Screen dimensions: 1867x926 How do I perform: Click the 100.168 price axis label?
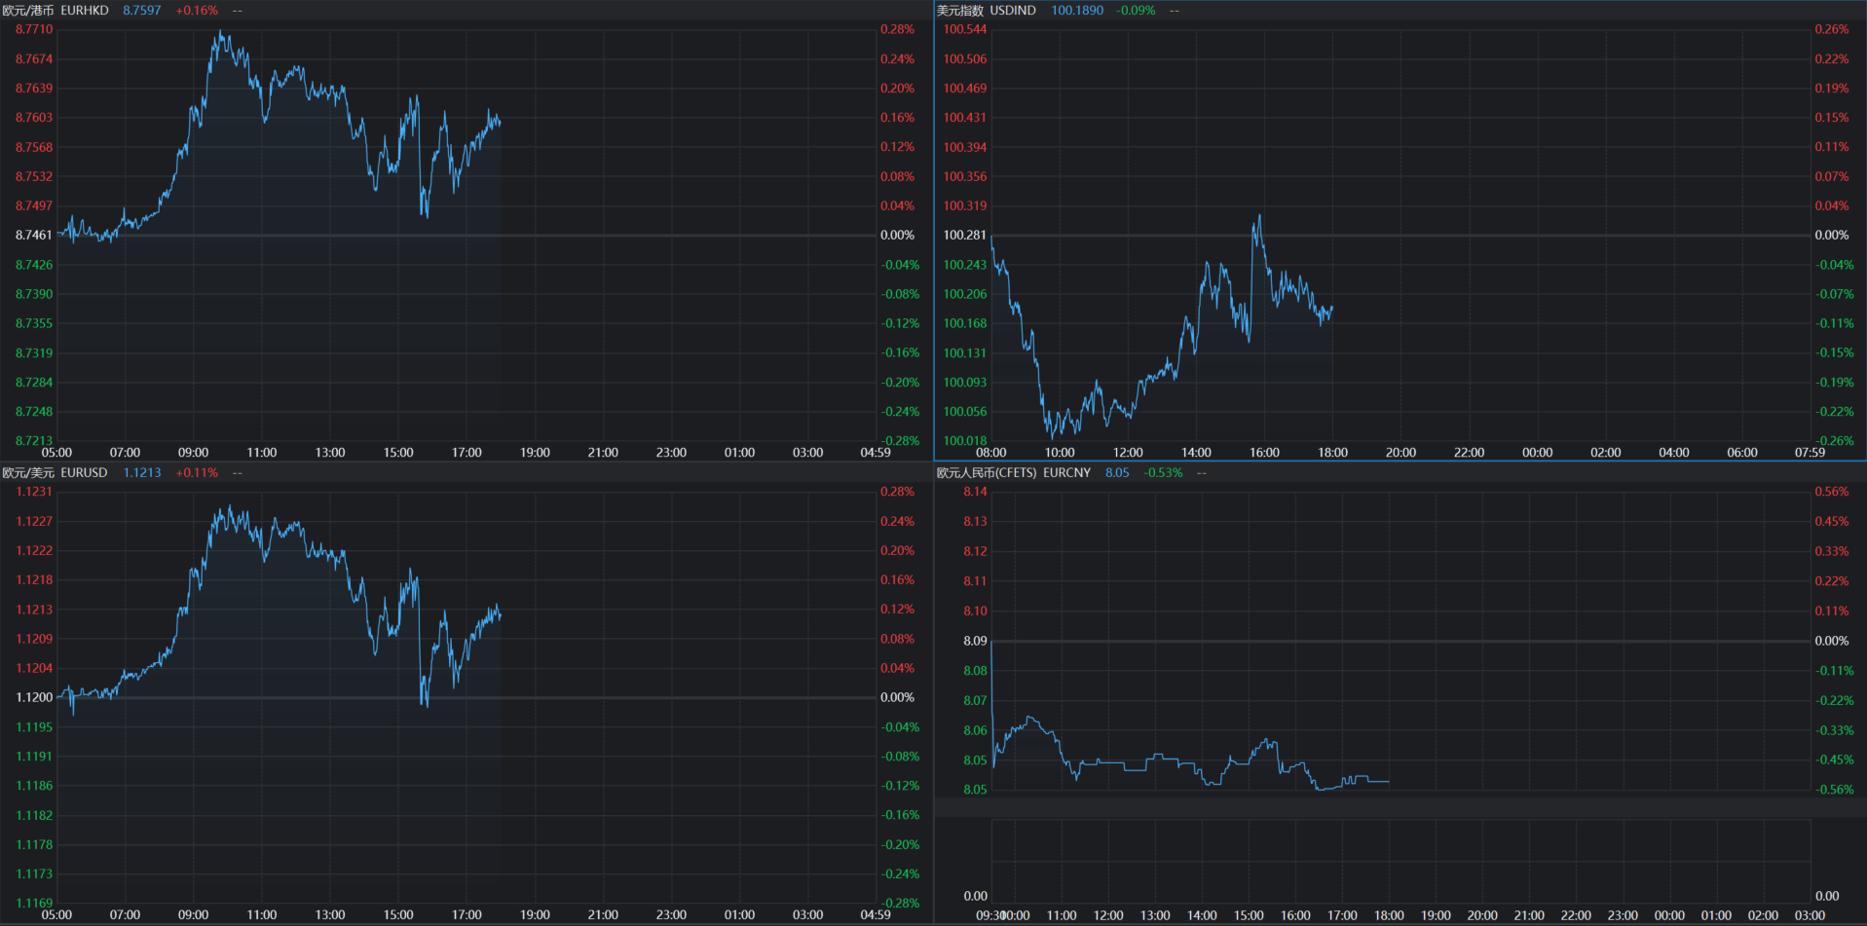click(x=965, y=323)
